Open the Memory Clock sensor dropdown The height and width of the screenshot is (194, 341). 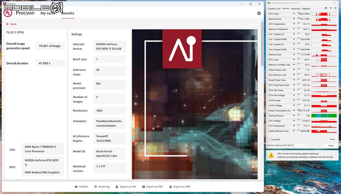click(x=294, y=19)
